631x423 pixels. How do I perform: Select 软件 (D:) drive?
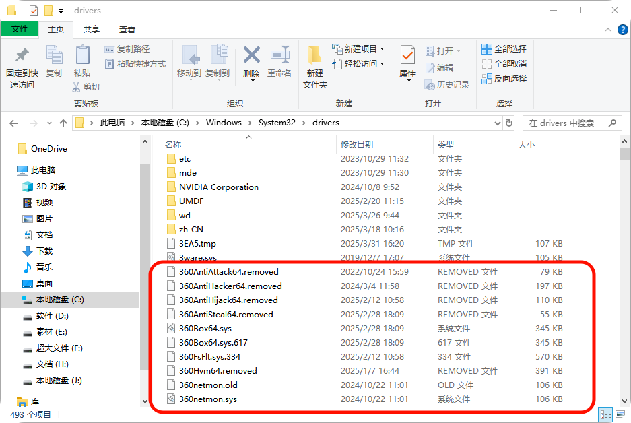pos(46,315)
